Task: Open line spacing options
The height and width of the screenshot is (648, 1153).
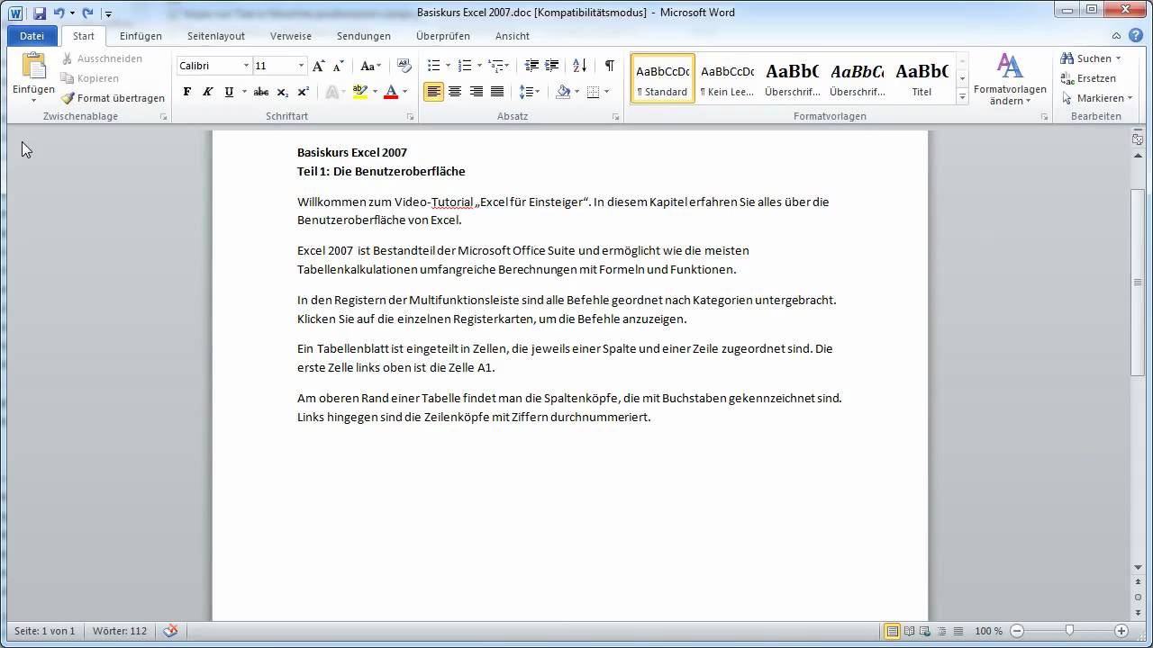Action: pos(529,92)
